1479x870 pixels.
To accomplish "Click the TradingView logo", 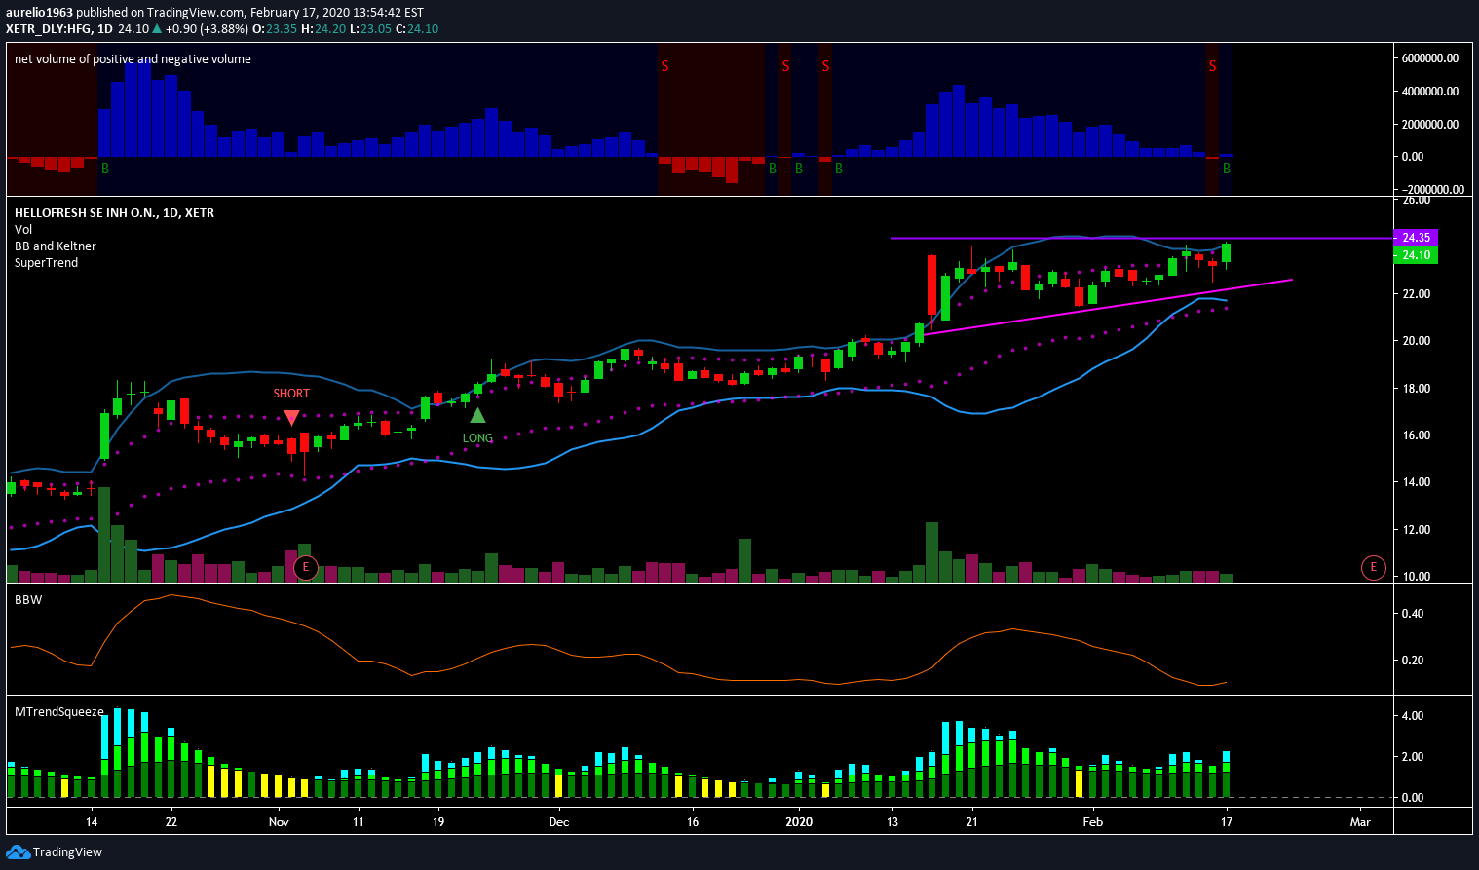I will click(54, 852).
